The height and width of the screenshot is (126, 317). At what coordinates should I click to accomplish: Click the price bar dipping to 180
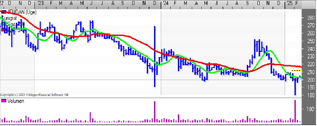tap(295, 86)
